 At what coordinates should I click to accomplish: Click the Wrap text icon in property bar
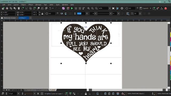(128, 14)
